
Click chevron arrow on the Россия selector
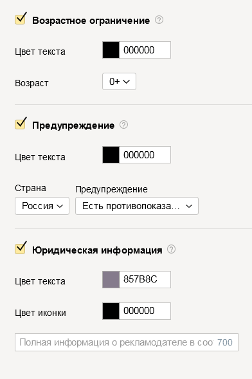click(60, 206)
